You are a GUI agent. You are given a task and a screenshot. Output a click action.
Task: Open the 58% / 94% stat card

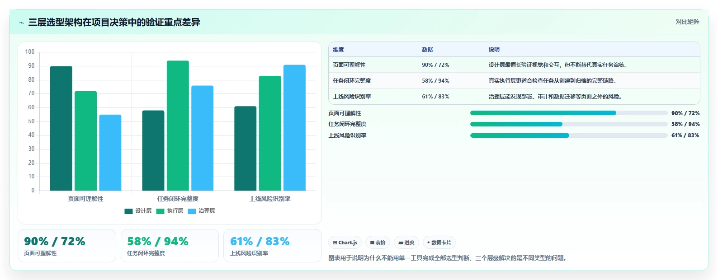(170, 246)
